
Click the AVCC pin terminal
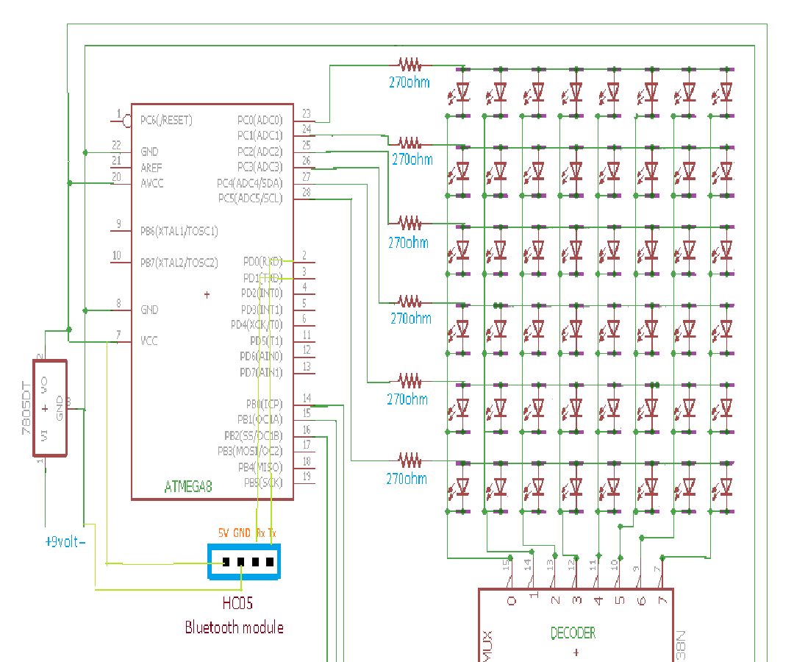click(x=120, y=182)
